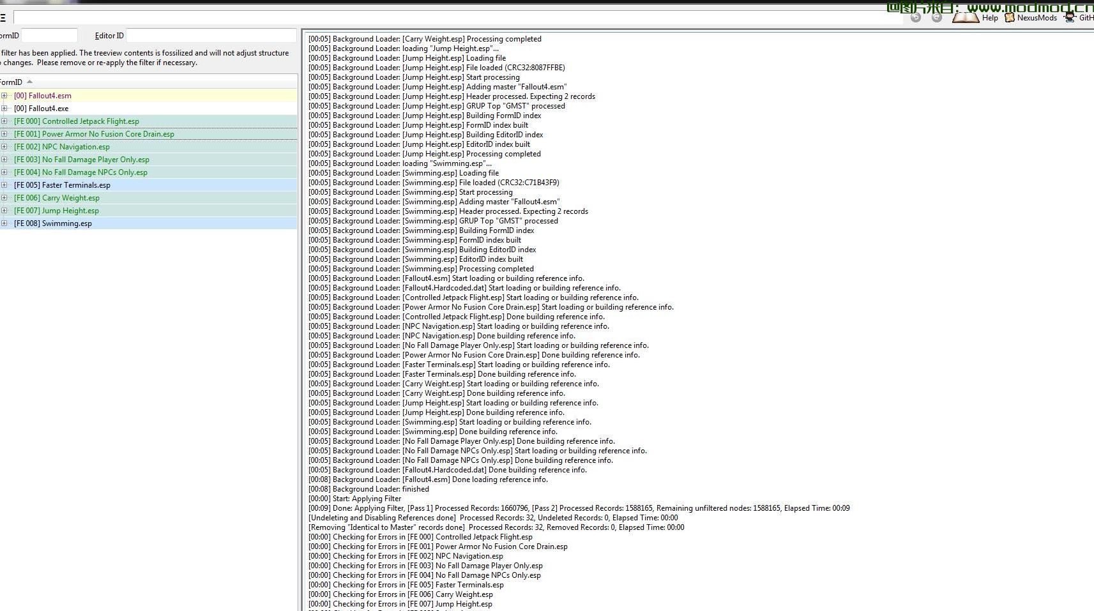The height and width of the screenshot is (611, 1094).
Task: Expand the Swimming.esp node
Action: pyautogui.click(x=4, y=223)
